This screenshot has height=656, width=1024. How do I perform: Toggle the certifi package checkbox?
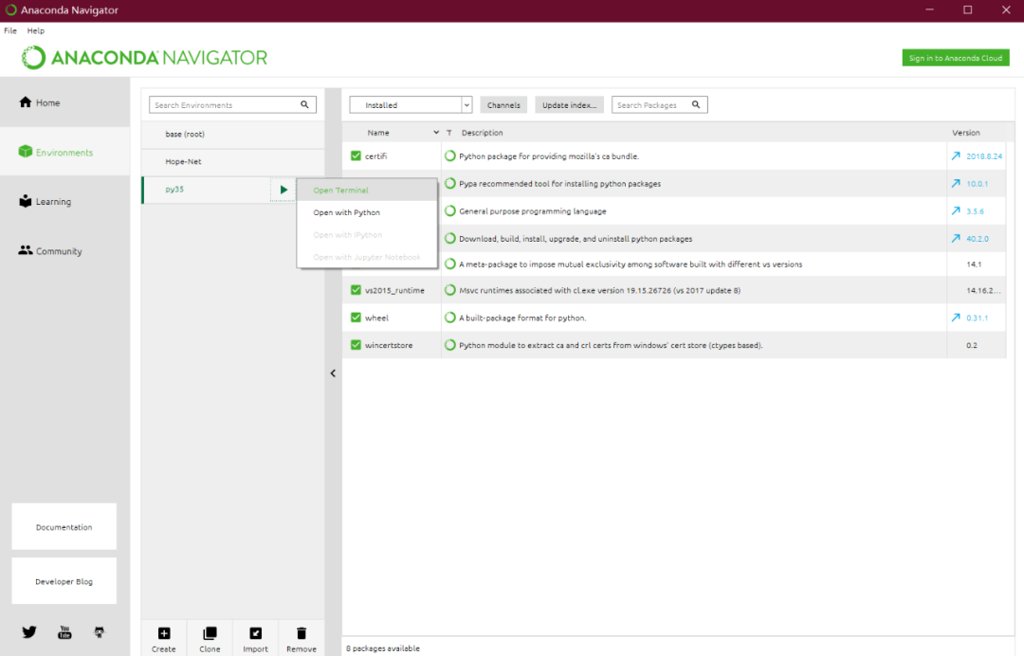(x=356, y=156)
